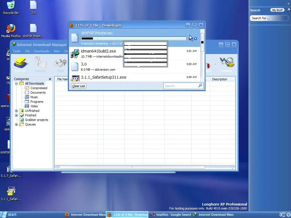Click the Downloads list vertical scrollbar thumb

[202, 42]
